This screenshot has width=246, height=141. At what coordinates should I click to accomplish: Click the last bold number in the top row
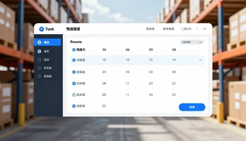(174, 50)
